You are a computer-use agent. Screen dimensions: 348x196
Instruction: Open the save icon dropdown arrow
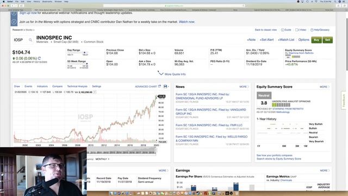point(168,87)
